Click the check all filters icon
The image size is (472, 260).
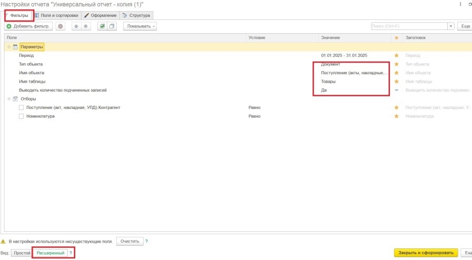pos(103,26)
